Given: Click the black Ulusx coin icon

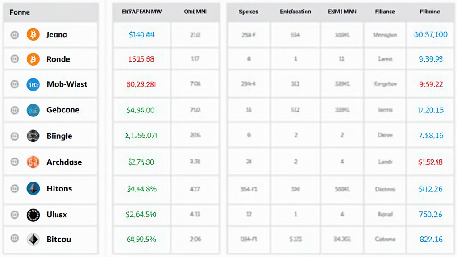Looking at the screenshot, I should (33, 215).
